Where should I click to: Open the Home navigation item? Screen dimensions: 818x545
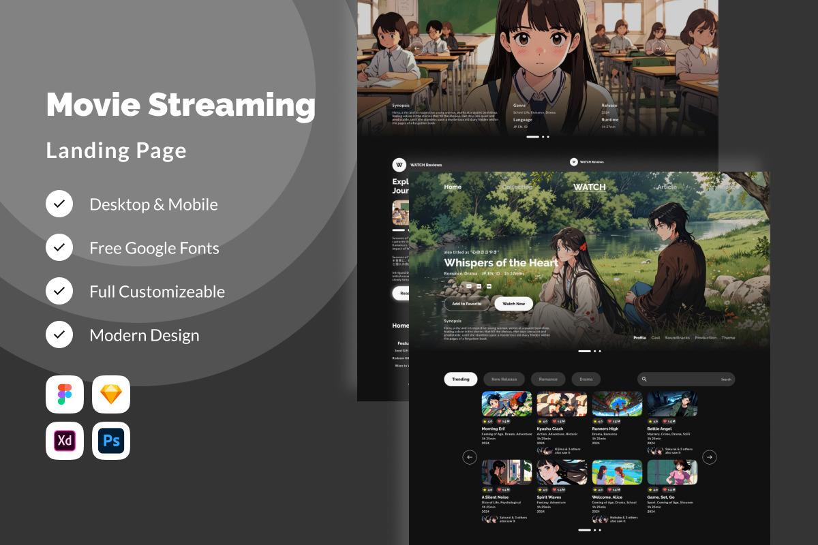coord(453,187)
